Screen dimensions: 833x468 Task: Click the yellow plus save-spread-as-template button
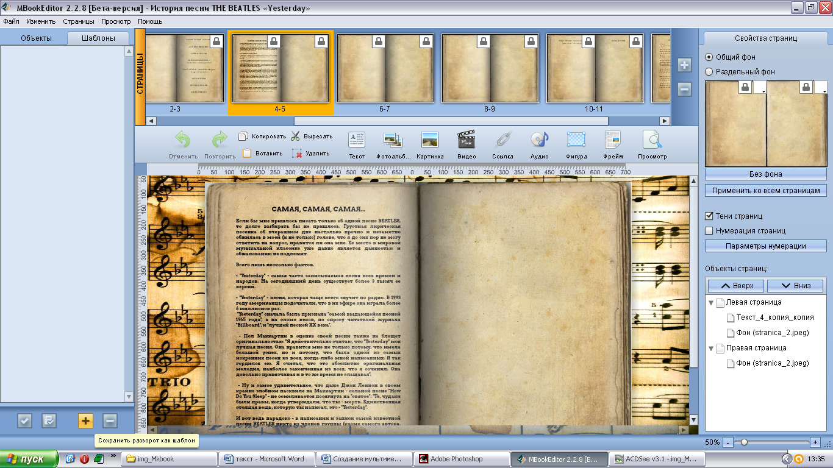(x=85, y=420)
